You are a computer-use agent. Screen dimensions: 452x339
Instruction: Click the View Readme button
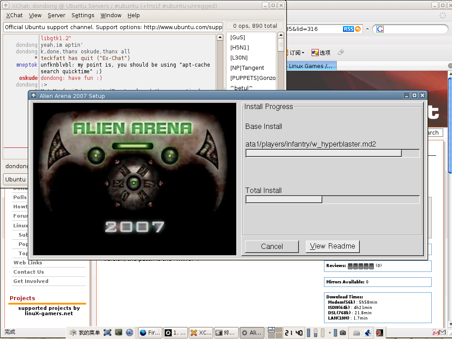(333, 246)
